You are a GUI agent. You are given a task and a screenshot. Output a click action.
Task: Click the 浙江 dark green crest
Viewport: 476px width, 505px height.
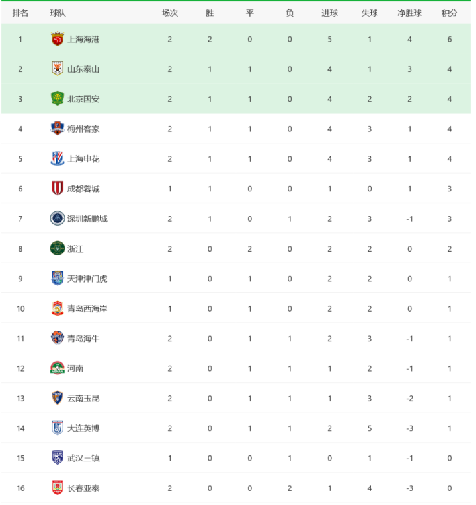click(x=58, y=248)
